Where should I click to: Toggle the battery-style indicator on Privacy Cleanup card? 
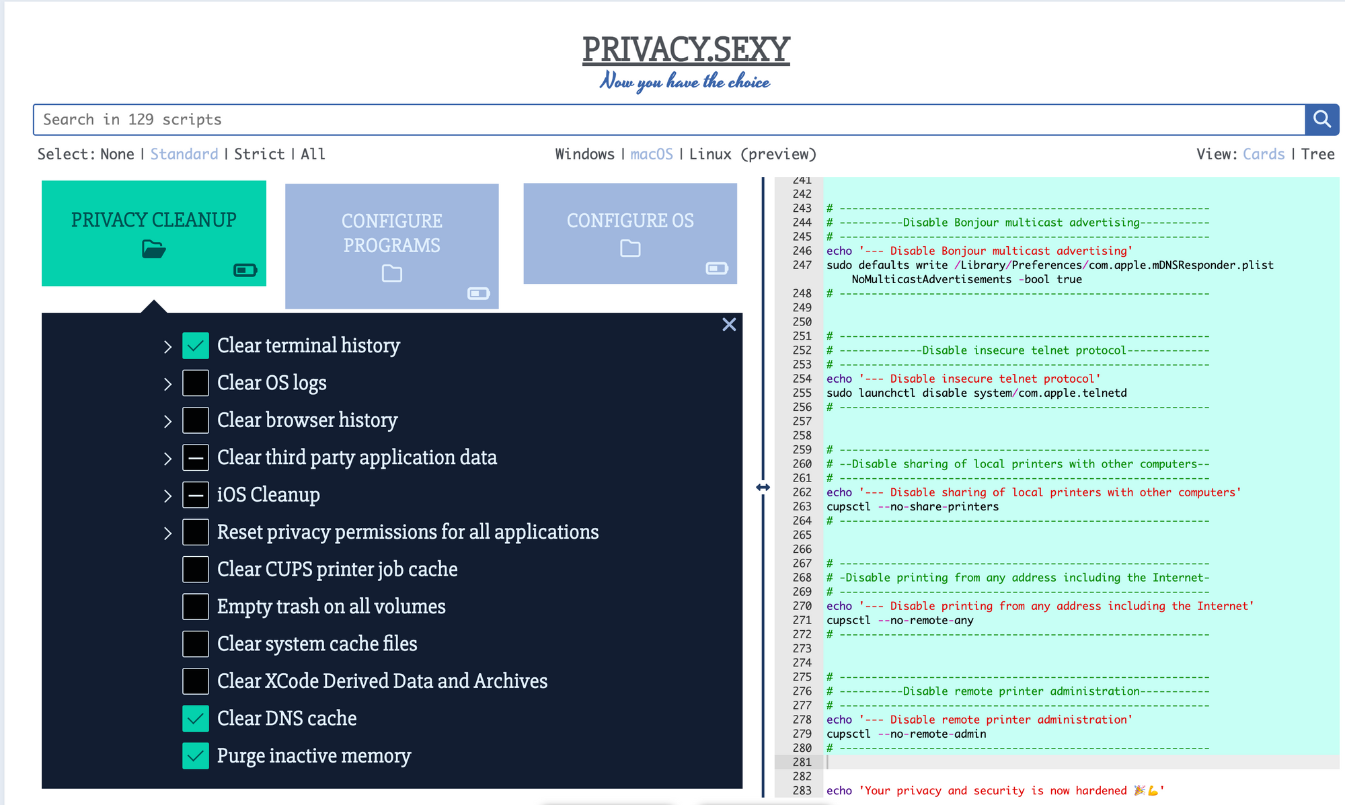(245, 270)
